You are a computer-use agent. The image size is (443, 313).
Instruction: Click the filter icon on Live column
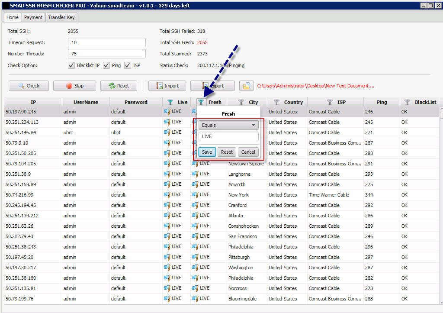tap(170, 102)
